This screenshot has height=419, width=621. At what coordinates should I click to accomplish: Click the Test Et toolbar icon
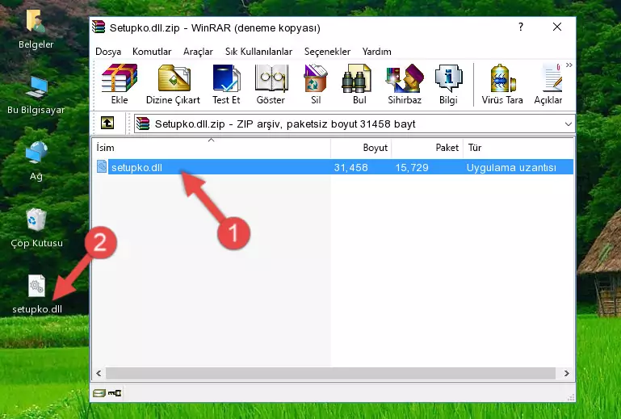[226, 78]
